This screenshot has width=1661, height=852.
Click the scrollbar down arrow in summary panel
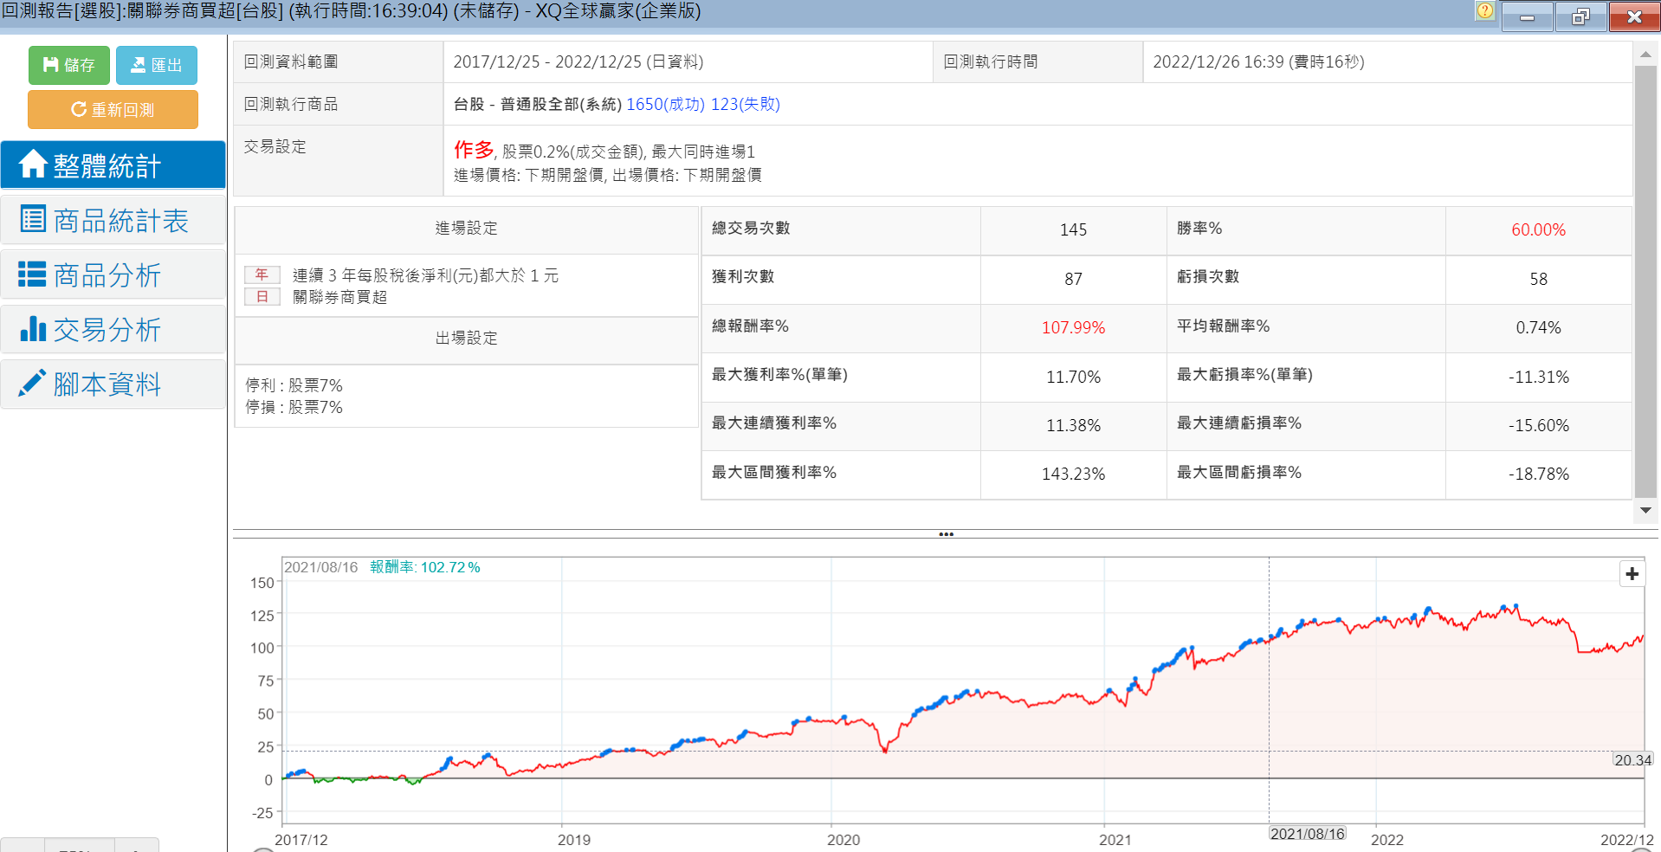[1645, 511]
